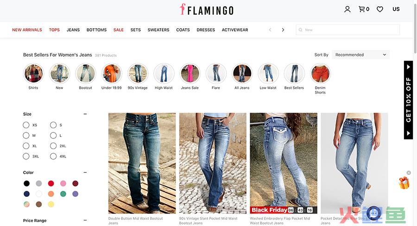
Task: Select size M radio button
Action: pos(26,135)
